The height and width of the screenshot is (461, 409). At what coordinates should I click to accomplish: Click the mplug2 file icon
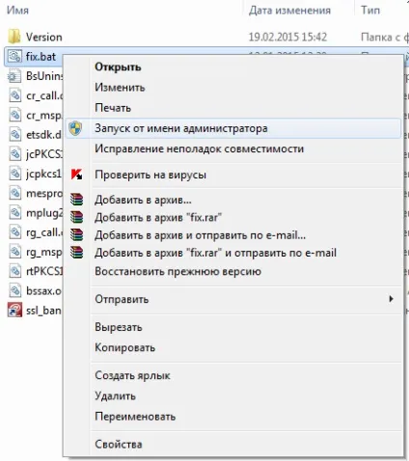point(14,212)
